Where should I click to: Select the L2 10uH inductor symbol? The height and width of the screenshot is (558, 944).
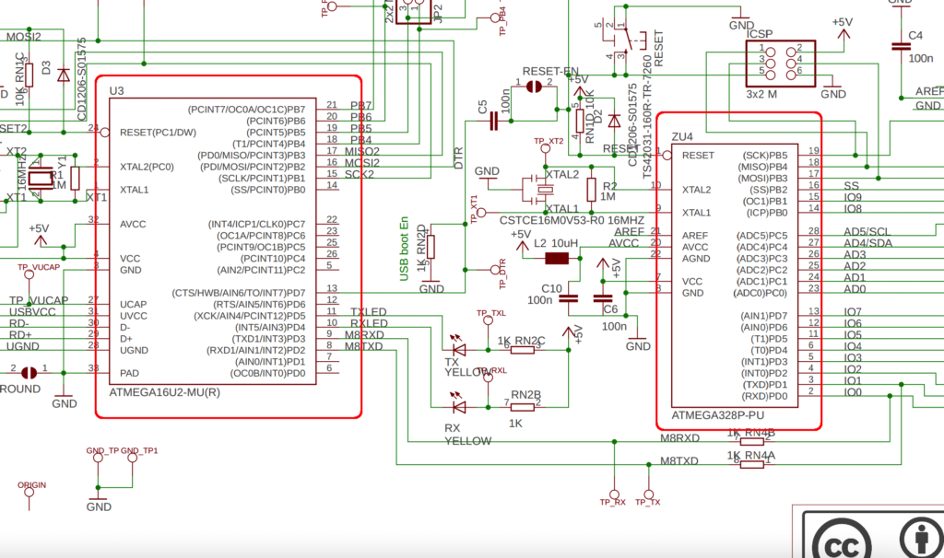tap(556, 259)
